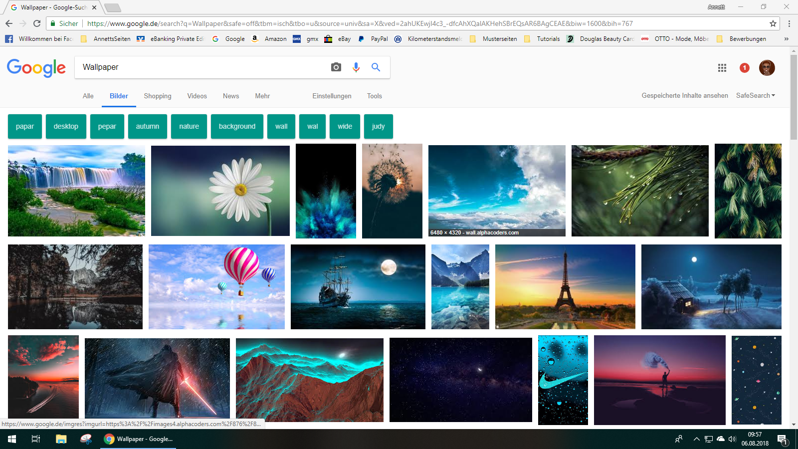The image size is (798, 449).
Task: Click the Chrome Wallpaper taskbar button
Action: pos(138,439)
